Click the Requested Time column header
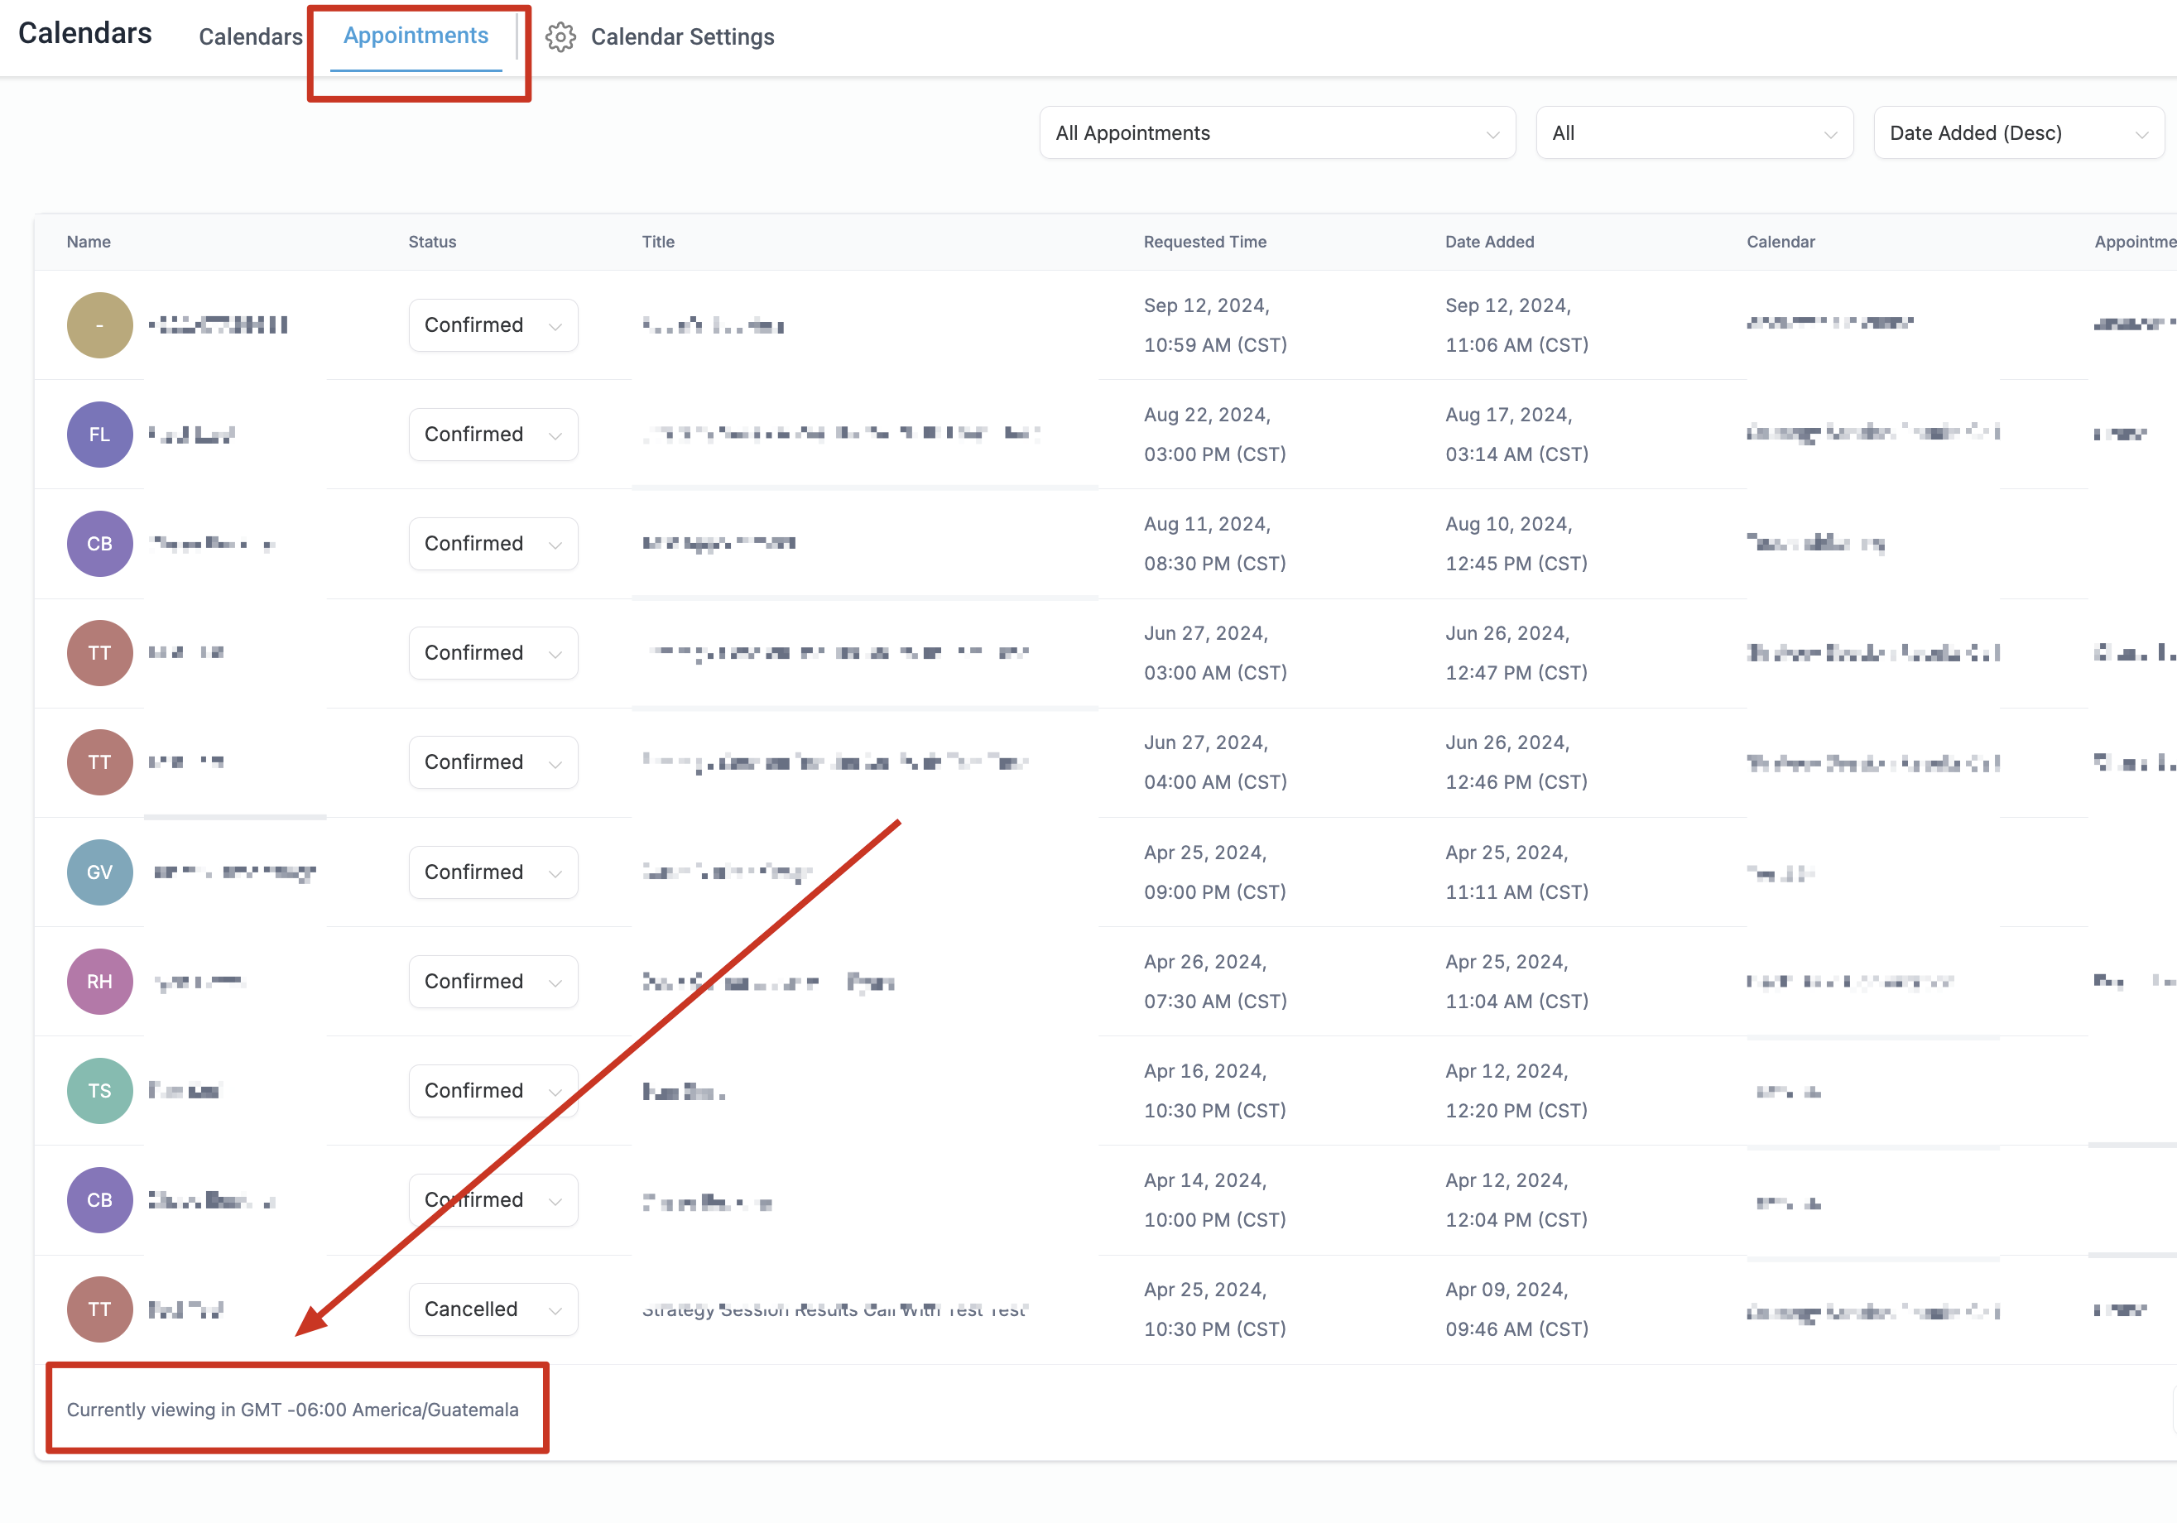 coord(1204,242)
